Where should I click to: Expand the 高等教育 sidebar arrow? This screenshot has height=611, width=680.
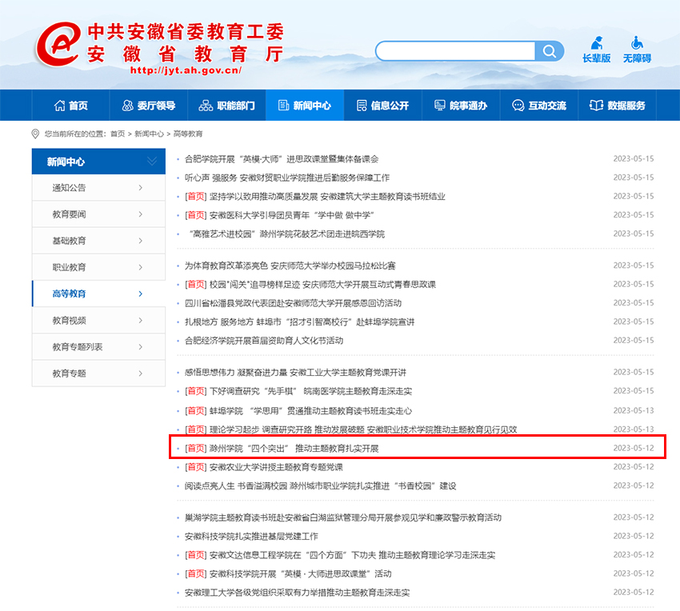(141, 294)
